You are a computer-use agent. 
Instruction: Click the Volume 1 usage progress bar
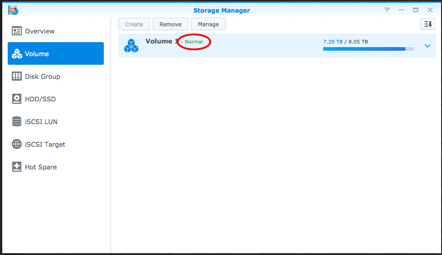(x=369, y=49)
